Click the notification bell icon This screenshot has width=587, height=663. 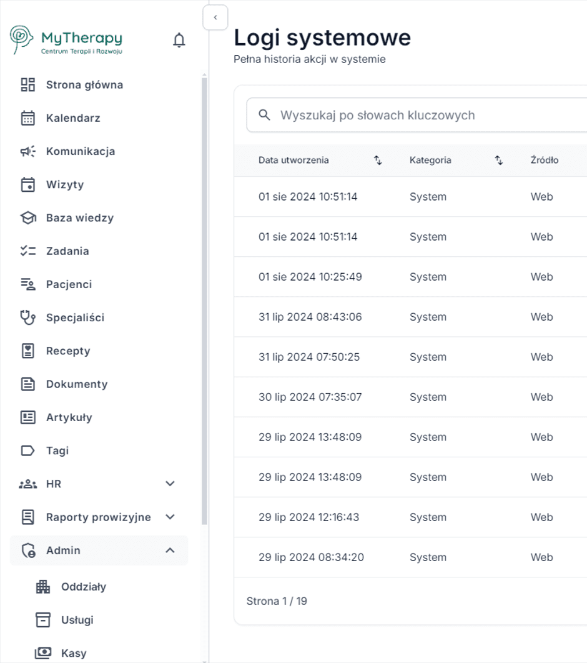pos(179,41)
